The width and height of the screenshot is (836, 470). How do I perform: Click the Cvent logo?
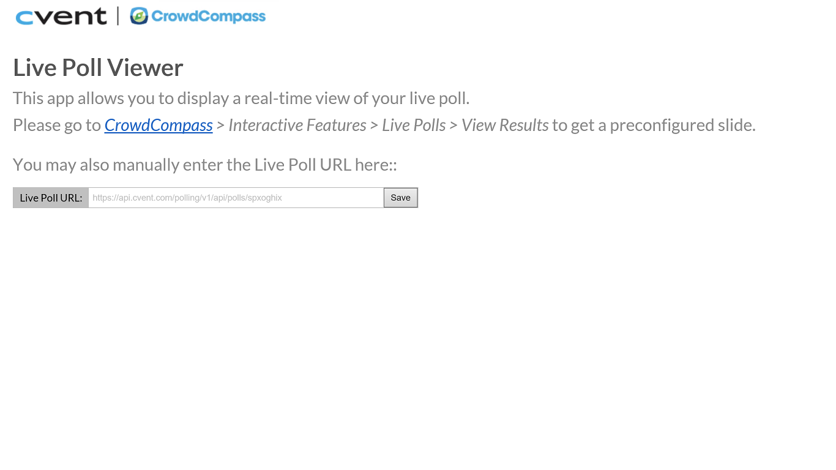[x=61, y=17]
